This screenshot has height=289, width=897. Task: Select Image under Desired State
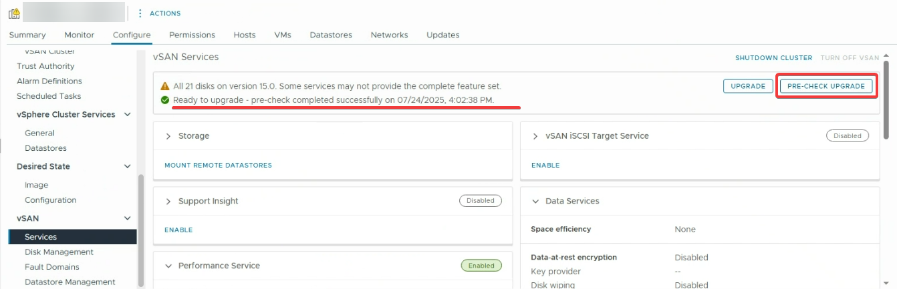tap(36, 185)
